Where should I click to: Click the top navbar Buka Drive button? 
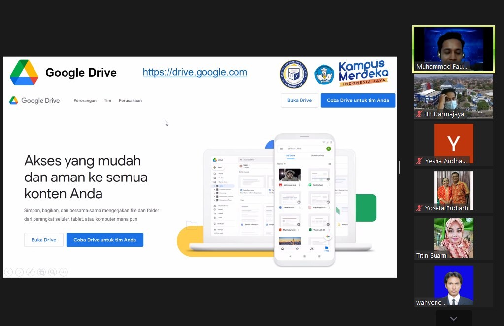(x=300, y=100)
